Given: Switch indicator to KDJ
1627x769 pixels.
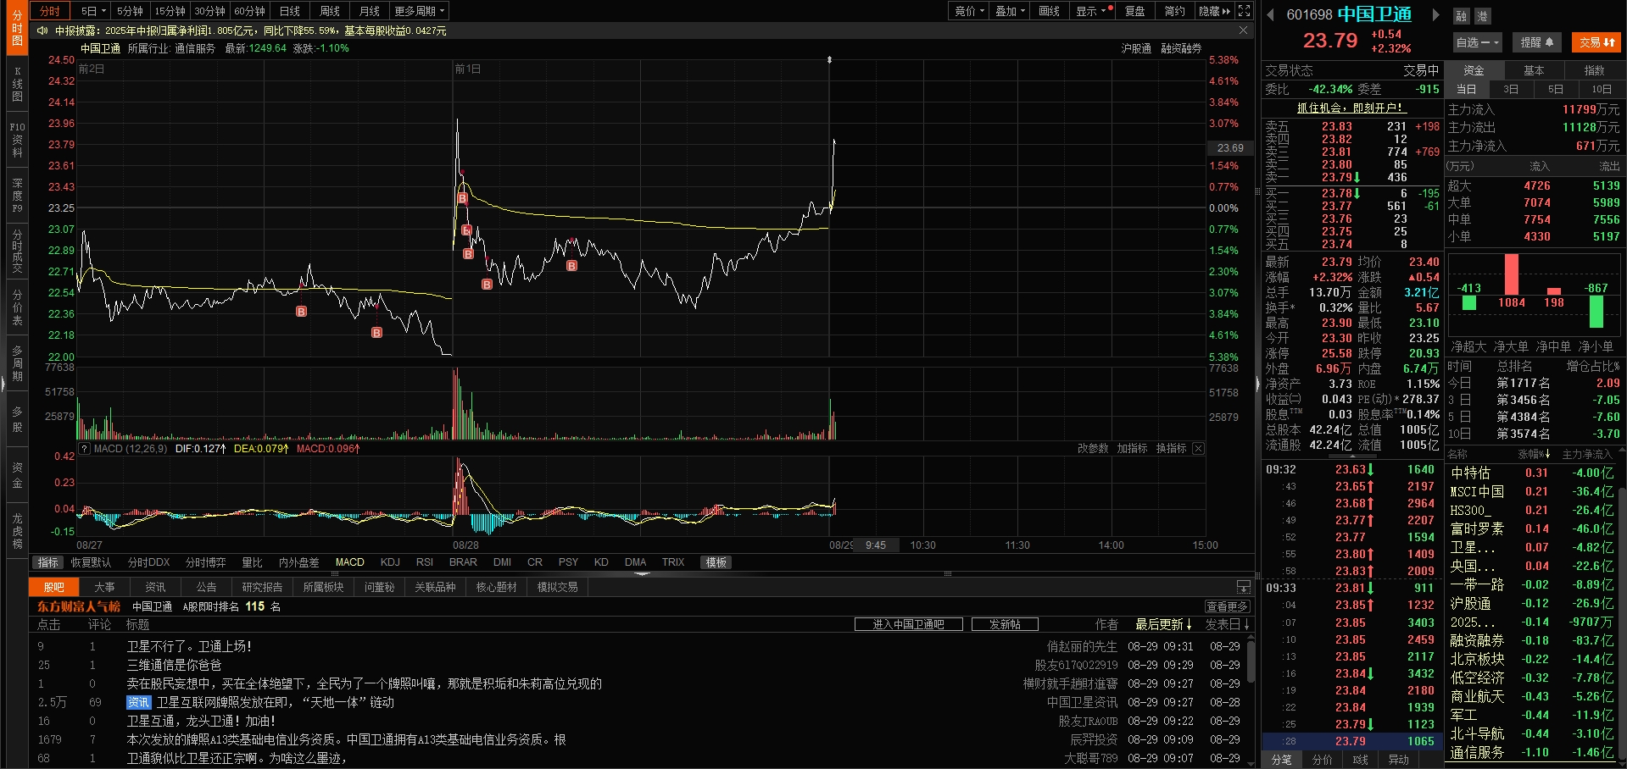Looking at the screenshot, I should 390,562.
